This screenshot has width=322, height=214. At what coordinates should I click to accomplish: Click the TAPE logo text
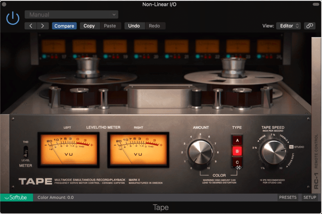tap(35, 181)
